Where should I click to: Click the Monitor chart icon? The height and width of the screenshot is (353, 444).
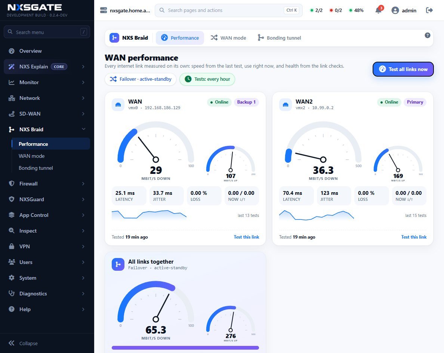(12, 82)
